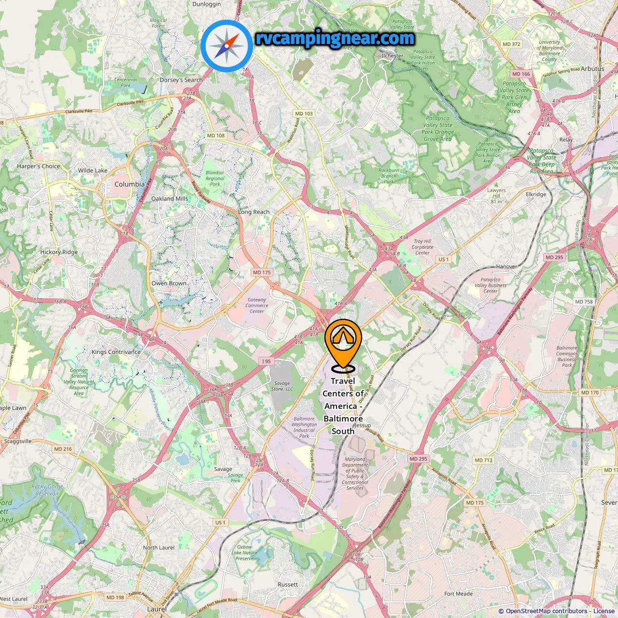This screenshot has width=618, height=618.
Task: Click the I 95 highway shield
Action: [267, 361]
